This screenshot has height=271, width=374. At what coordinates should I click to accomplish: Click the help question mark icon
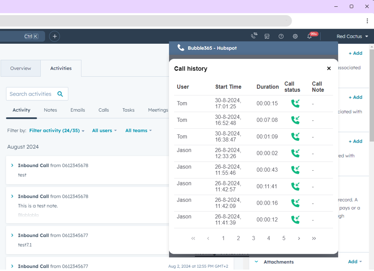pos(281,36)
